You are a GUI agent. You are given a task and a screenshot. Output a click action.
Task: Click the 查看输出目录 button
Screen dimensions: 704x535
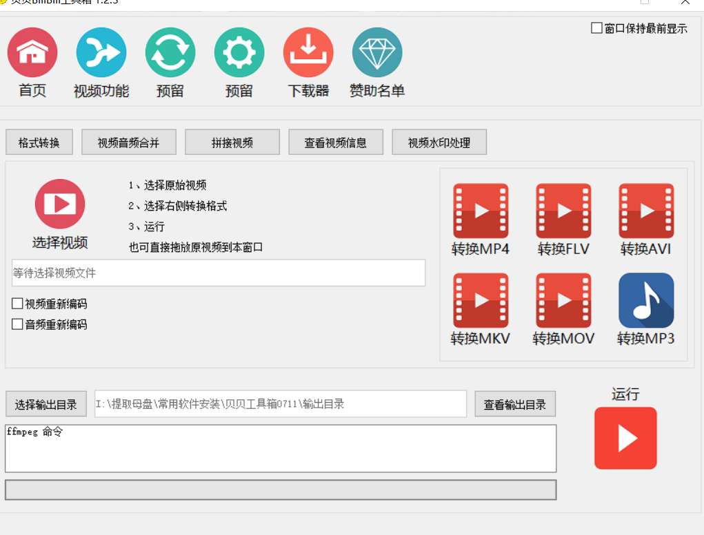pyautogui.click(x=515, y=404)
